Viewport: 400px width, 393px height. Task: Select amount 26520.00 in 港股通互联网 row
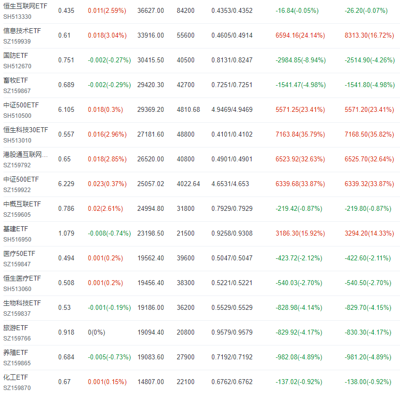click(151, 159)
